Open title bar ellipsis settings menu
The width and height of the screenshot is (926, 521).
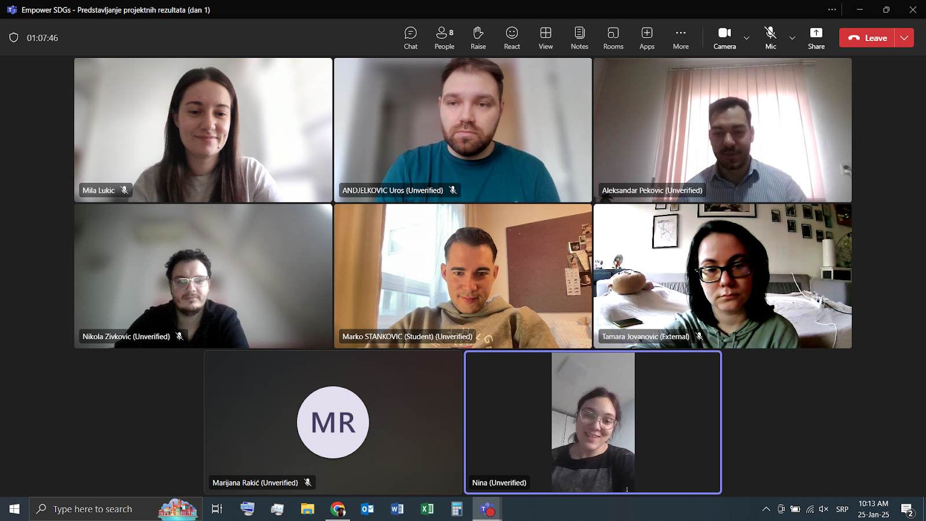pyautogui.click(x=832, y=9)
